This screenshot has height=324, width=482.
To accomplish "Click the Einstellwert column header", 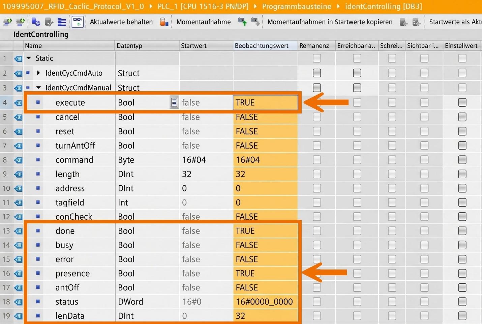I will click(462, 46).
